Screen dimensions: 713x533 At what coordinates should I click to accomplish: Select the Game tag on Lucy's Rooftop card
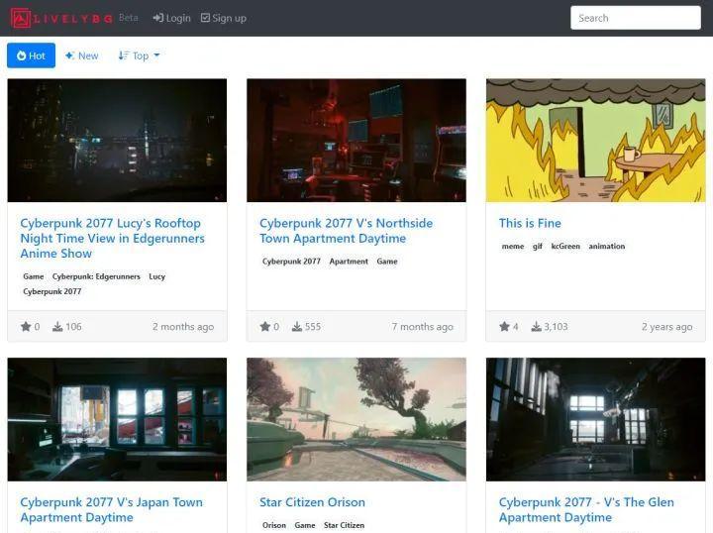pos(34,276)
